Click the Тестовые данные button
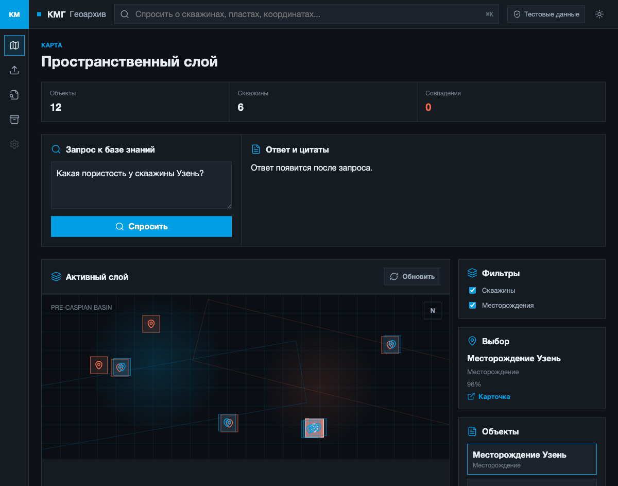618x486 pixels. [546, 14]
